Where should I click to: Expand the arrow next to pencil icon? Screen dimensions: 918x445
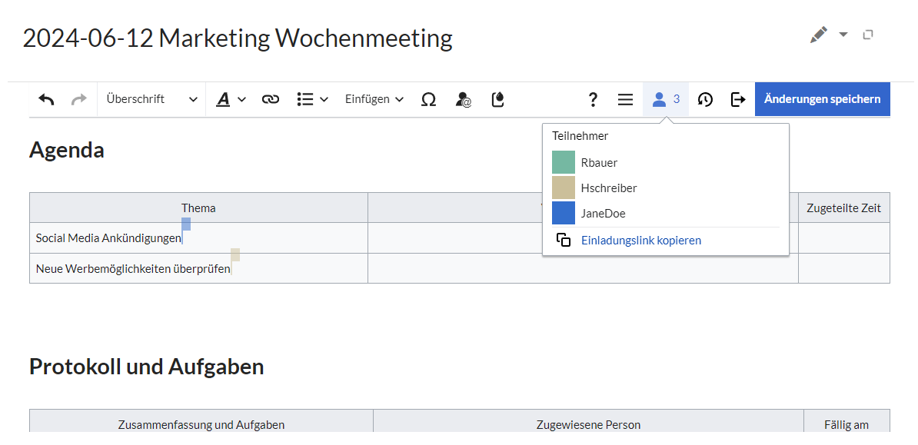[843, 35]
